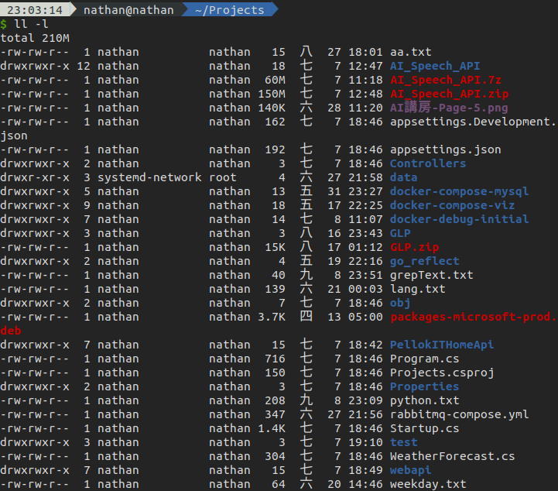
Task: Click the 23:27 time of docker-compose-mysql
Action: tap(365, 191)
